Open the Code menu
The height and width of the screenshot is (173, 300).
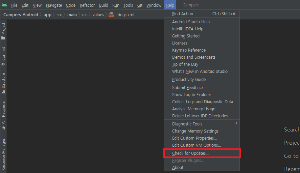[x=71, y=5]
